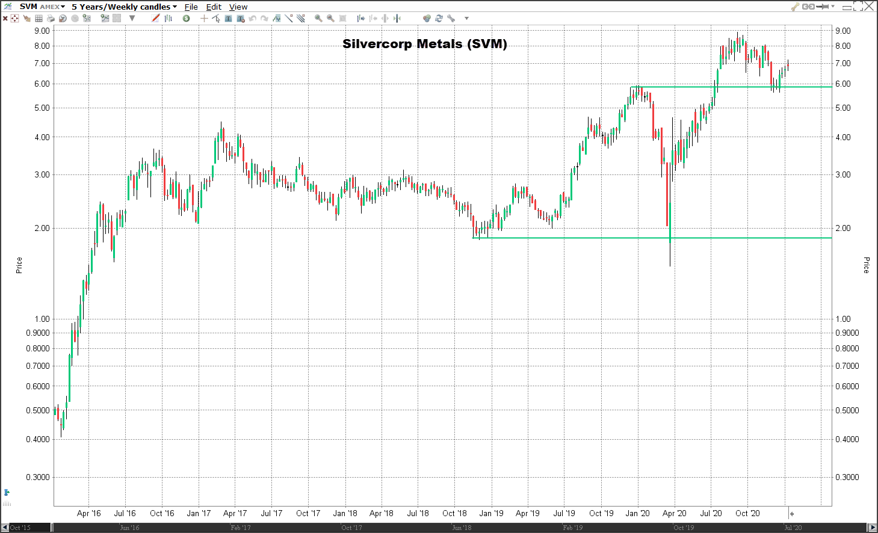Select the red pencil drawing tool

pos(156,18)
